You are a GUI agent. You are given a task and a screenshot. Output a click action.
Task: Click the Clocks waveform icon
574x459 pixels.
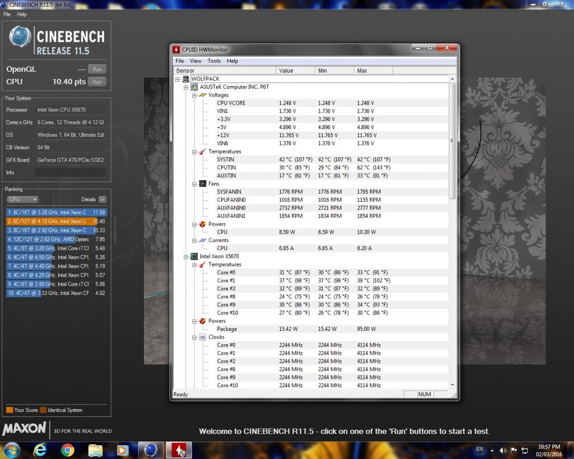(202, 337)
